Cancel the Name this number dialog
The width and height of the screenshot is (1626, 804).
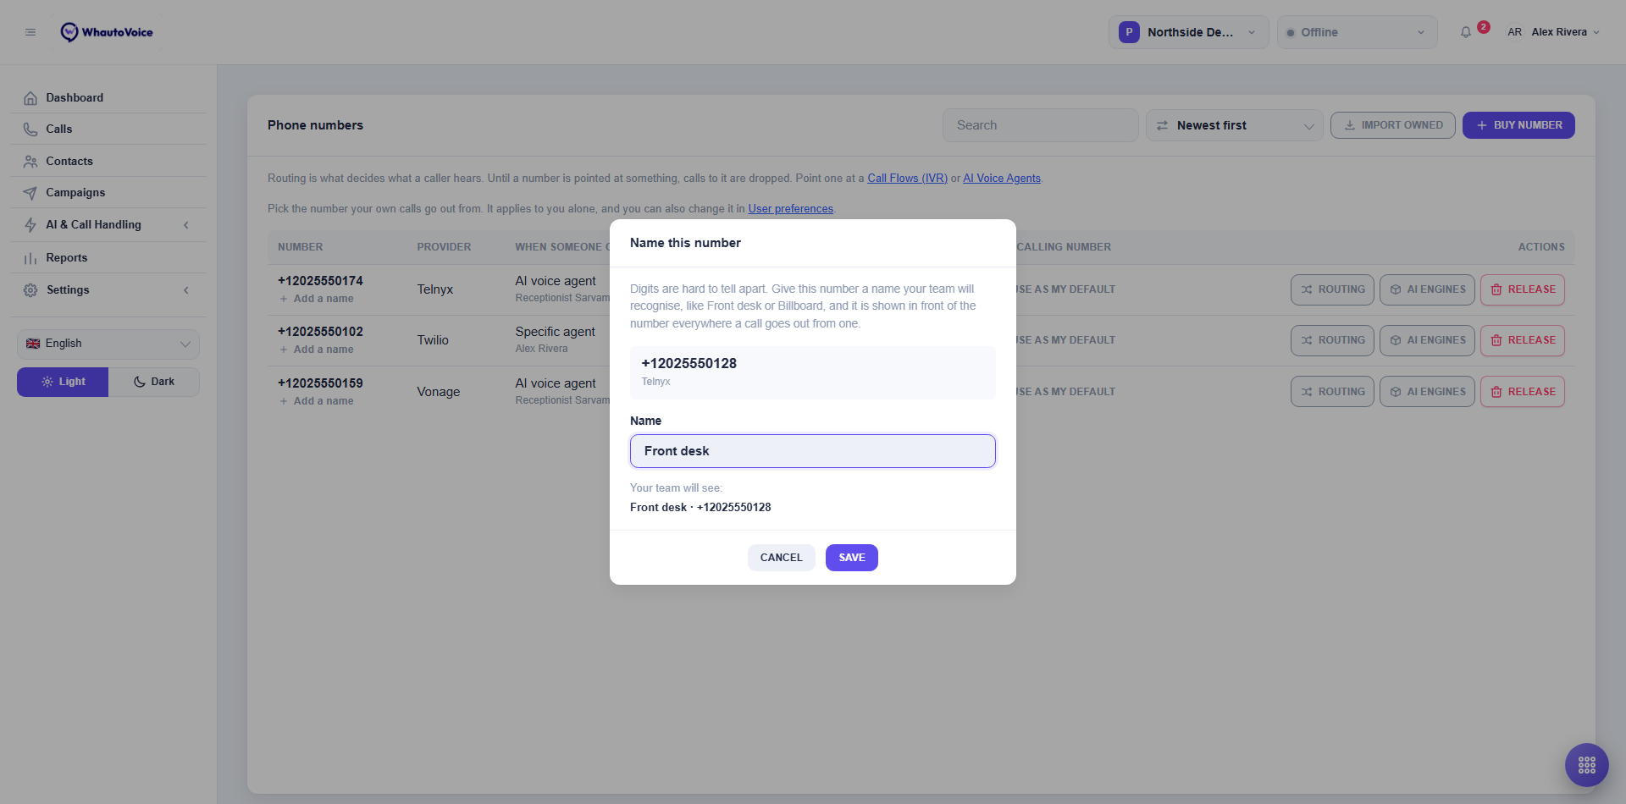781,558
